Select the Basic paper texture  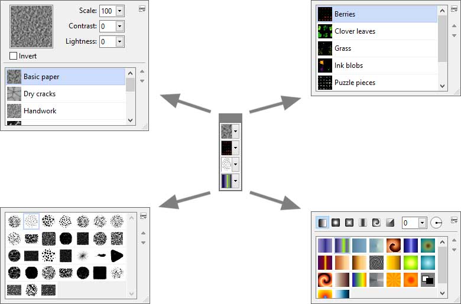66,77
